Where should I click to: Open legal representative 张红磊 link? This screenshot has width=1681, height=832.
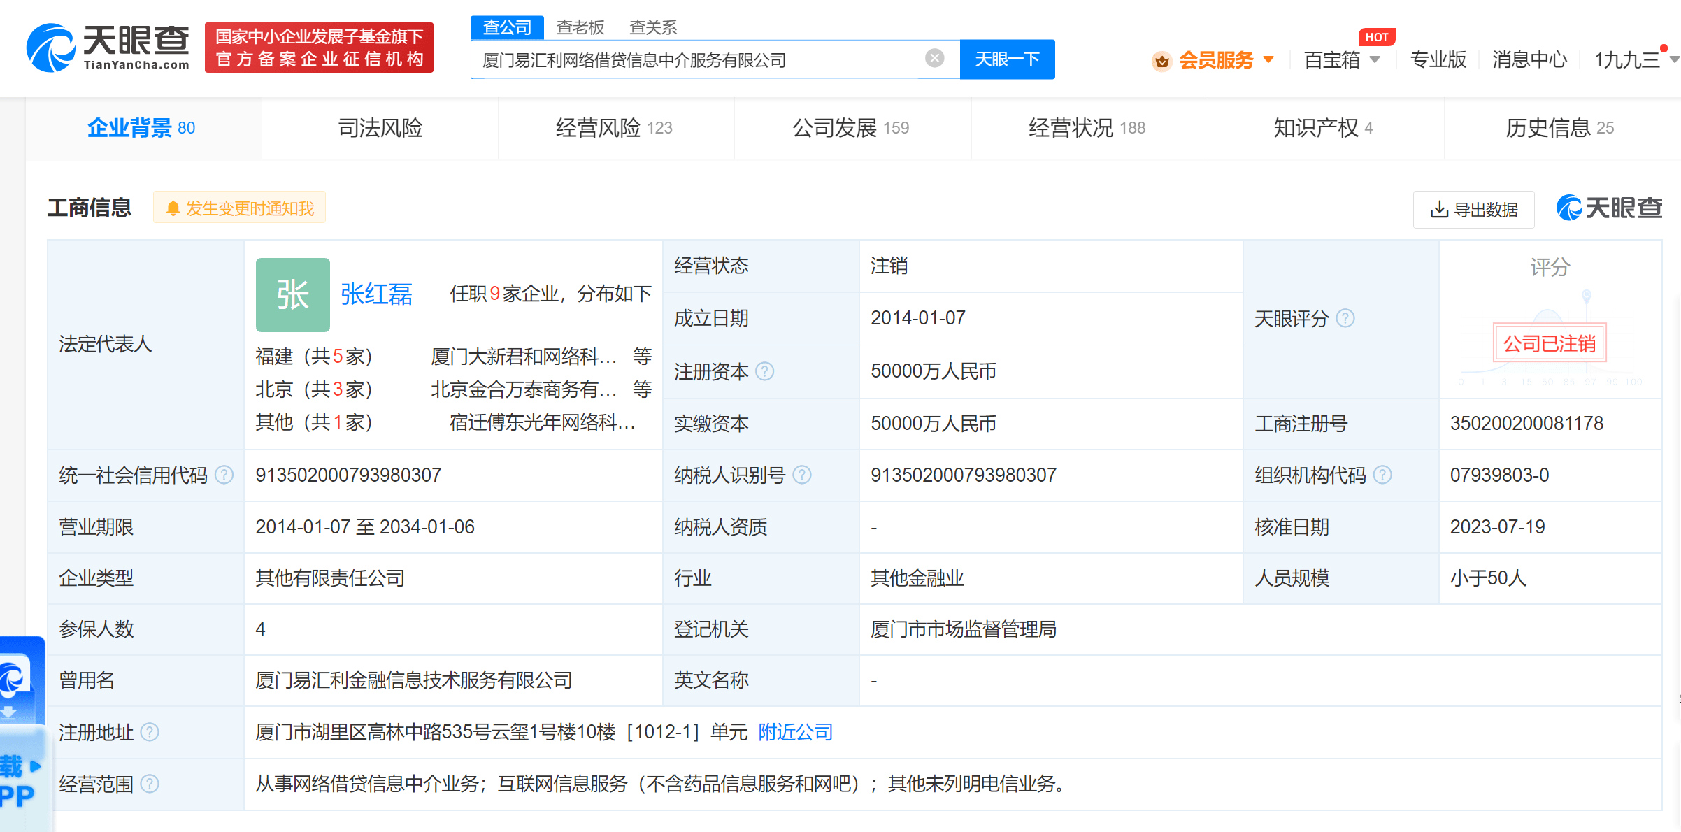click(x=376, y=294)
